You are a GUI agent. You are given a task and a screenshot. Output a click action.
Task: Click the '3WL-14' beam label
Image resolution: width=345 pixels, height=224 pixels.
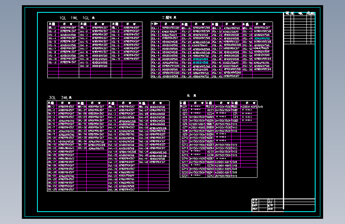point(113,152)
